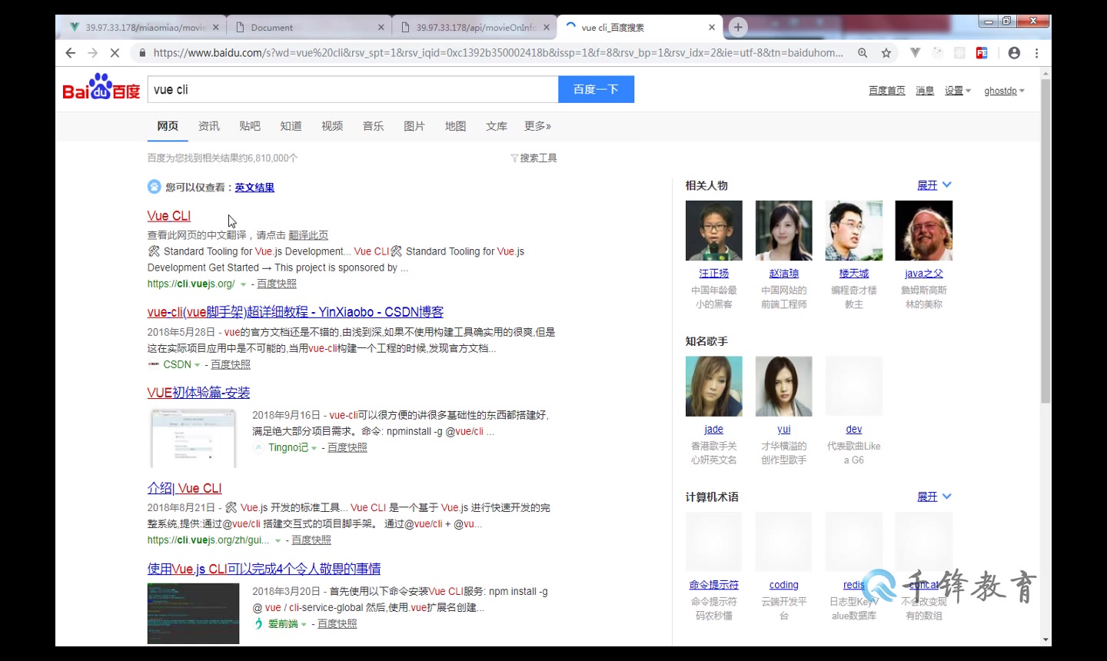Click the Baidu logo

[x=101, y=88]
